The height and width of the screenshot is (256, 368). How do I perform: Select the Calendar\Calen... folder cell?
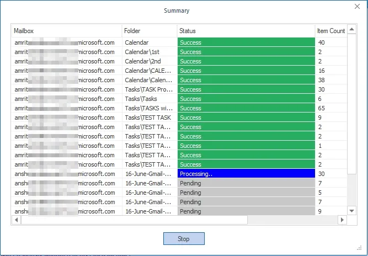(x=150, y=80)
